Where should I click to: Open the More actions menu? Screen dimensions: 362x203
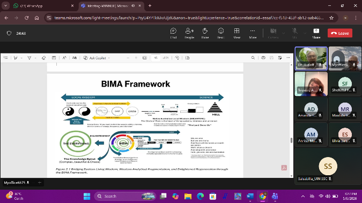pos(253,33)
